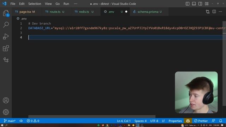Click the Synchronize Changes cloud icon

[x=21, y=121]
